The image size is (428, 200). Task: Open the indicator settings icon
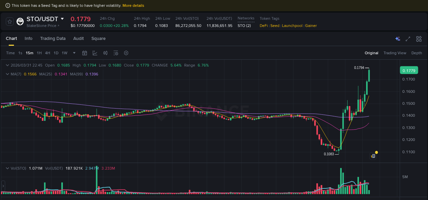pos(115,53)
